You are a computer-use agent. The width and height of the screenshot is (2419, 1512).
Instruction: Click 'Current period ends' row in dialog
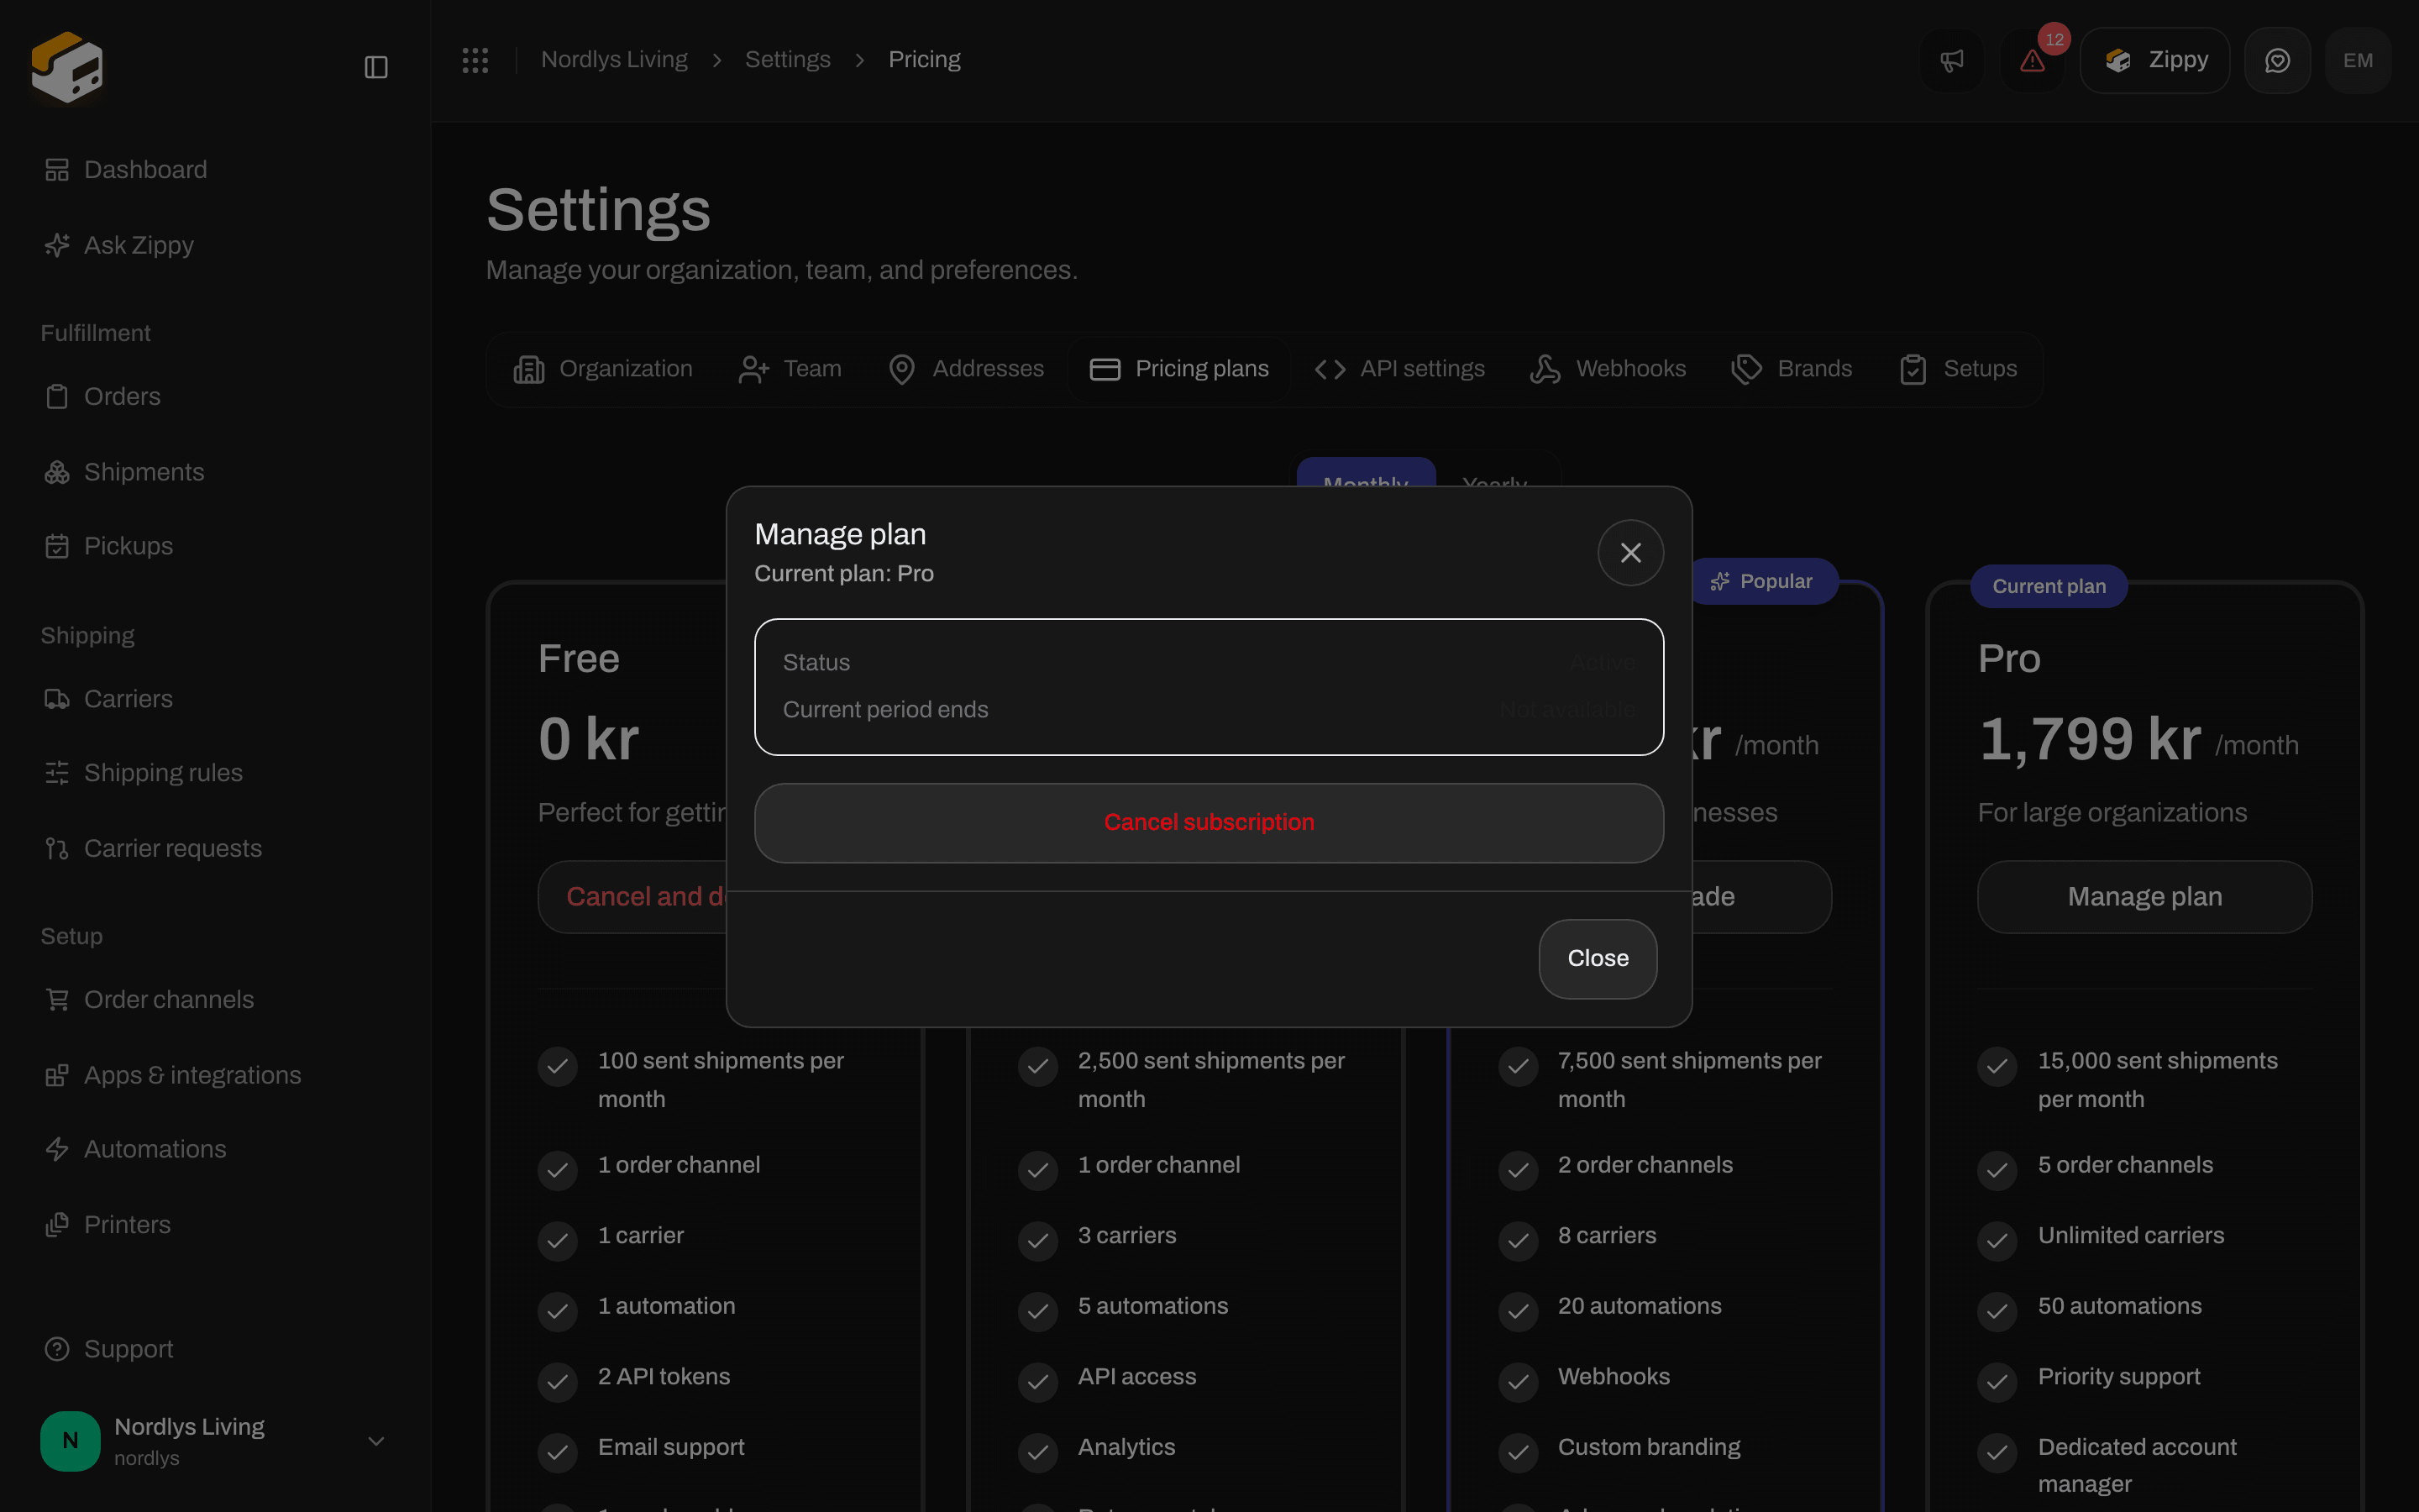pos(1209,710)
